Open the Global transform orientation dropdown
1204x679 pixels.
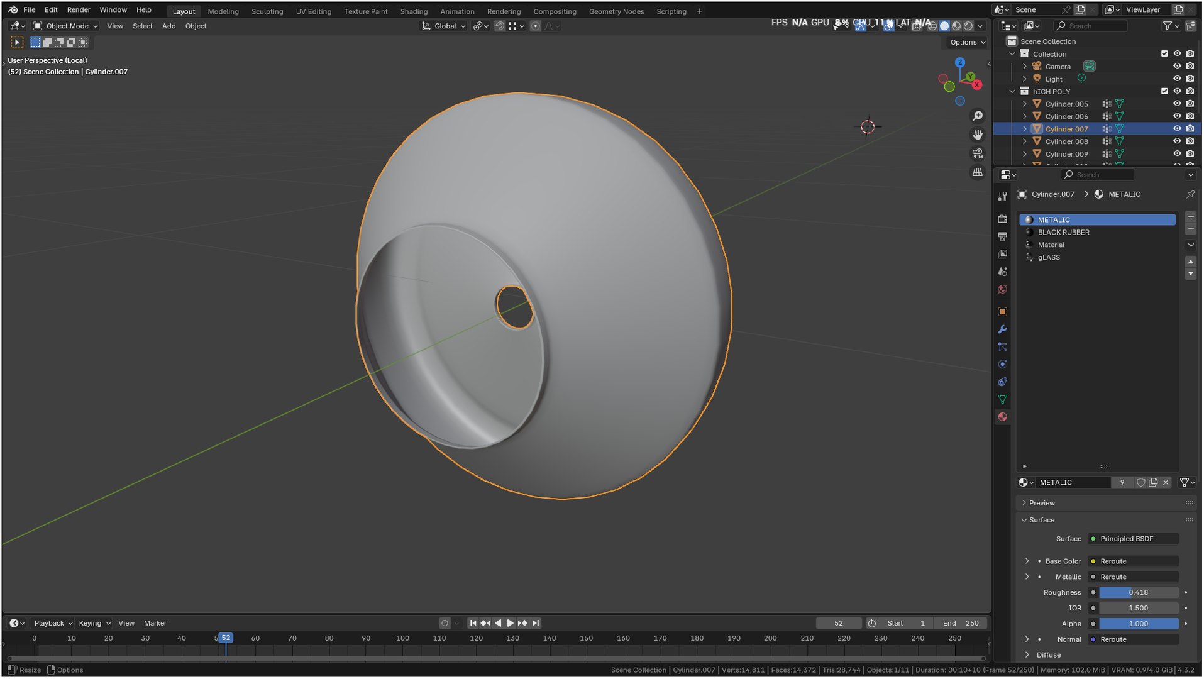[x=444, y=26]
